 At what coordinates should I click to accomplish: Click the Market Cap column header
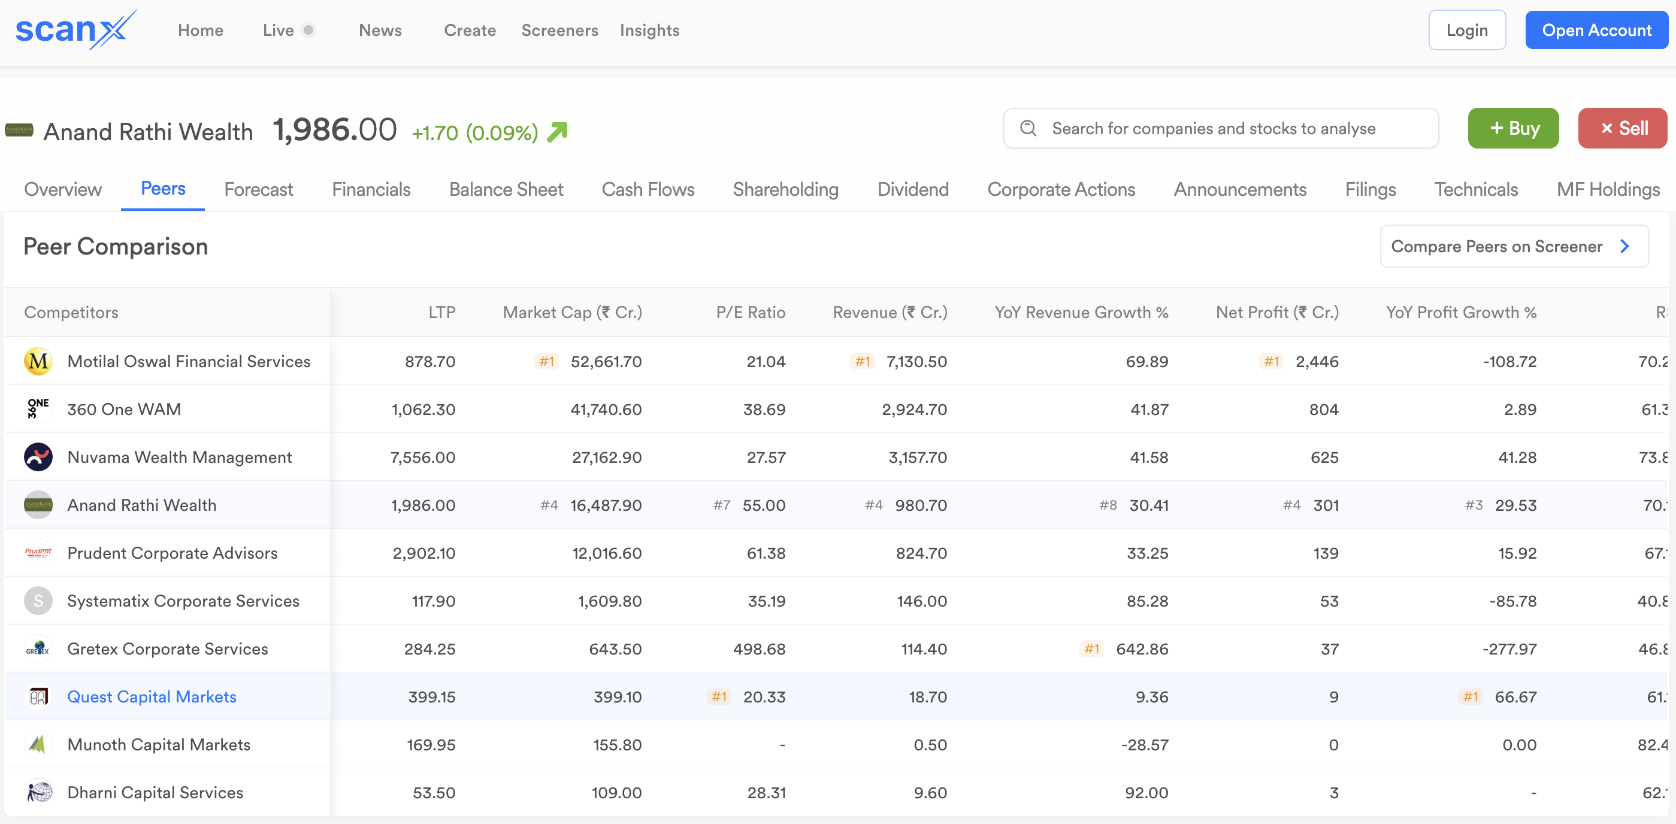pos(572,312)
